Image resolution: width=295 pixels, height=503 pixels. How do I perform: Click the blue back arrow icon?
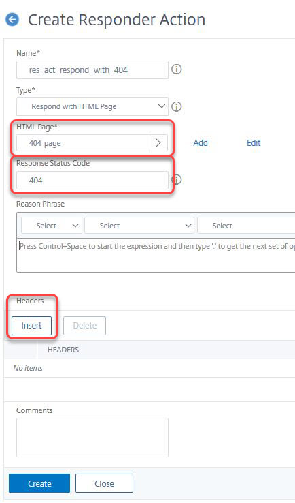click(x=12, y=20)
